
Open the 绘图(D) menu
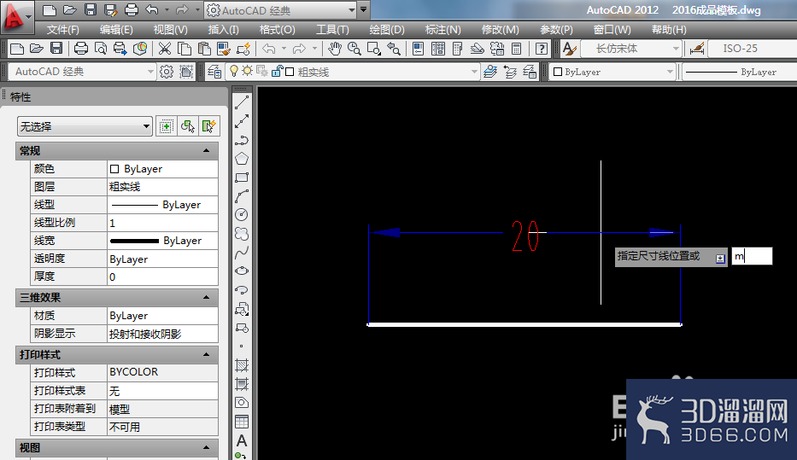click(x=387, y=30)
